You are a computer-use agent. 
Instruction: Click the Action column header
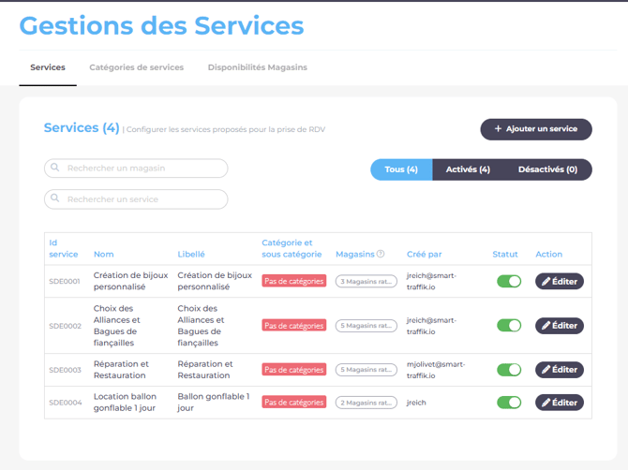[x=548, y=254]
